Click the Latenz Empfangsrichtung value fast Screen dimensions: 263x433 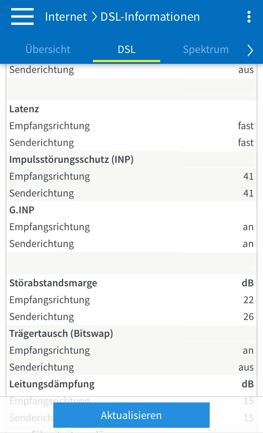click(x=245, y=126)
